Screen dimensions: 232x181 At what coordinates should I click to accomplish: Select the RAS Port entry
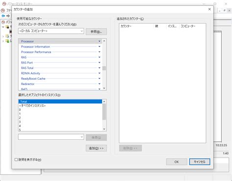coord(60,63)
